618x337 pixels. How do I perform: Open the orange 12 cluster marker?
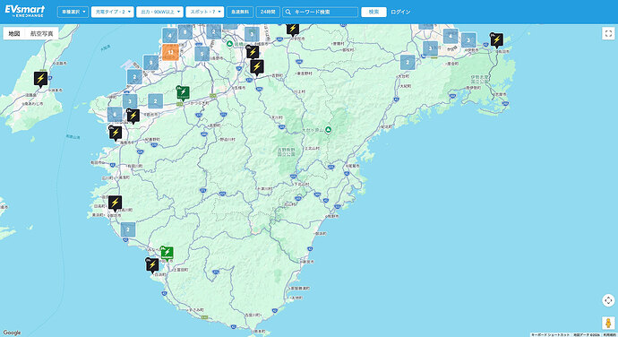pyautogui.click(x=170, y=52)
